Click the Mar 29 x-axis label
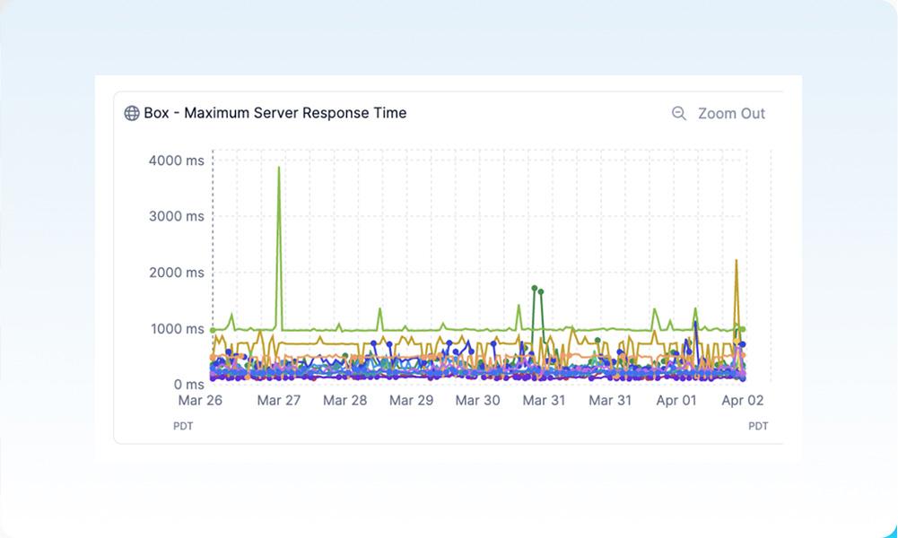 coord(412,400)
